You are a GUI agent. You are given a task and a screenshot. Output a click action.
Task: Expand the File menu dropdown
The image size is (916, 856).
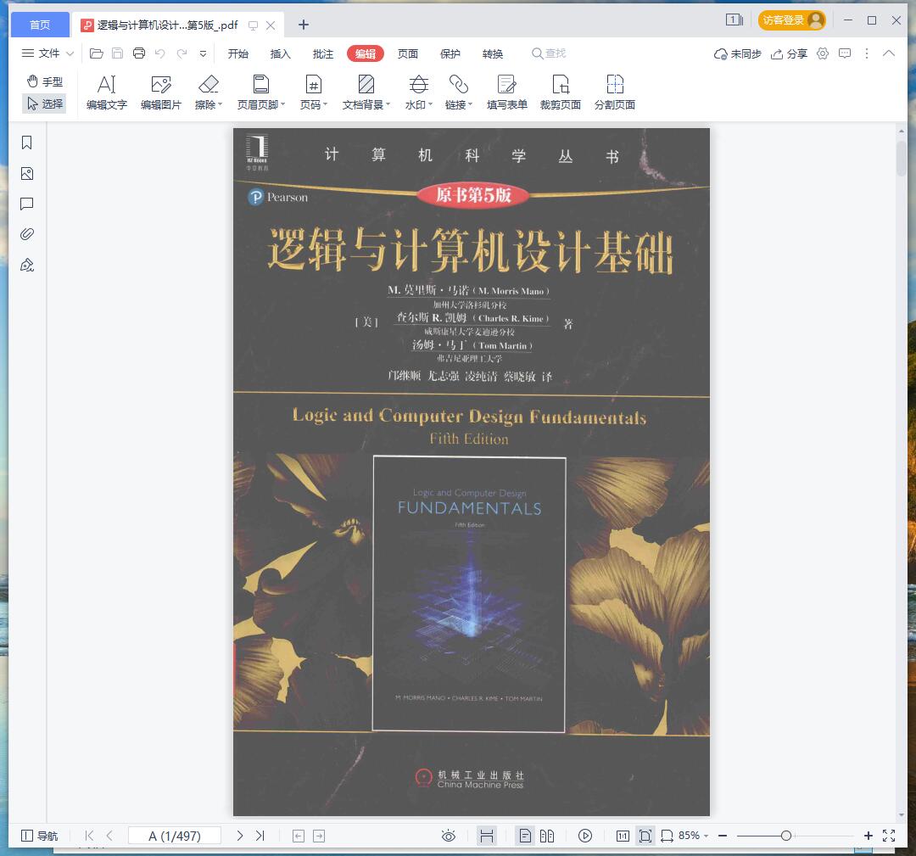47,53
